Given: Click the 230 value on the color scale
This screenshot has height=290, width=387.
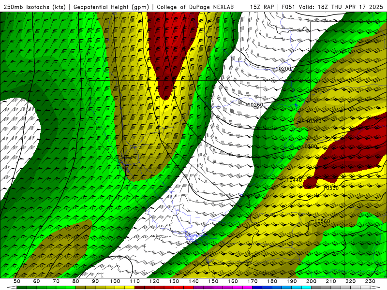Looking at the screenshot, I should tap(370, 281).
